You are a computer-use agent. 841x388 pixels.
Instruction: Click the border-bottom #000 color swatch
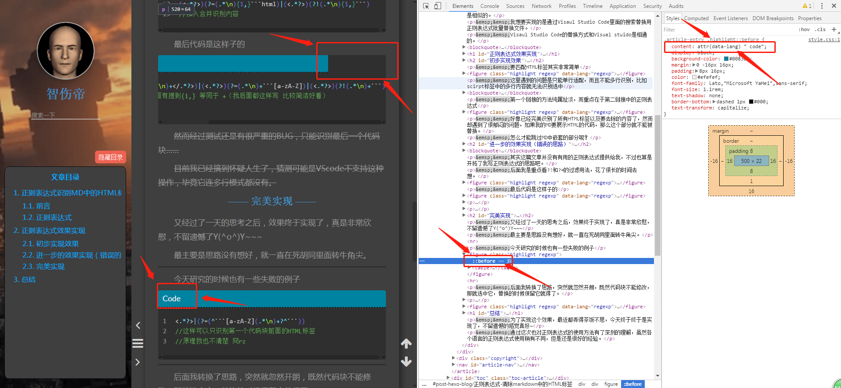(x=751, y=102)
